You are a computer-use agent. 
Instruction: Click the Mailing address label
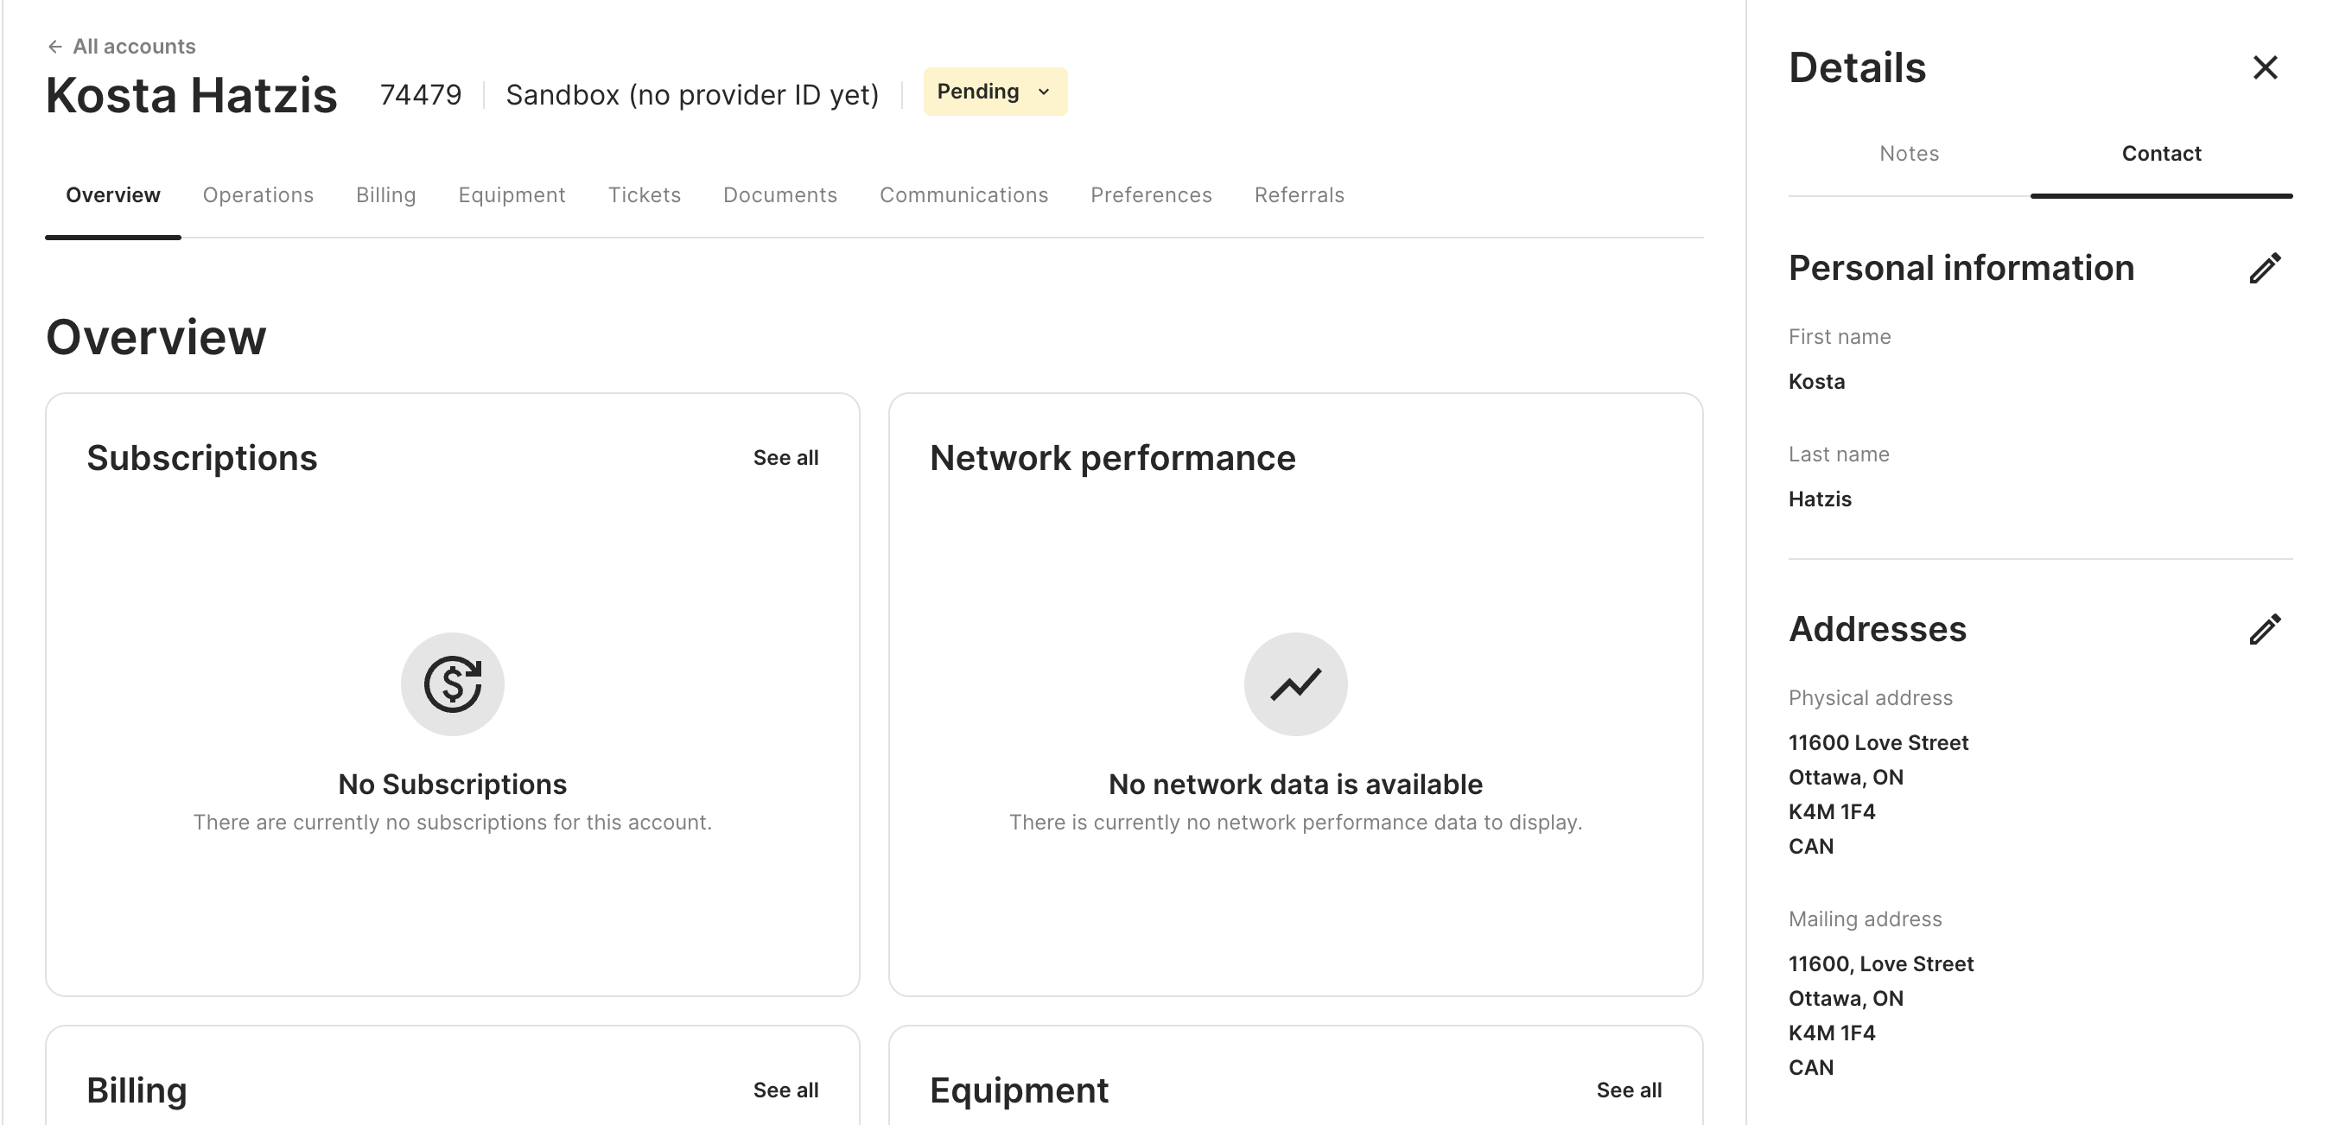pos(1865,919)
